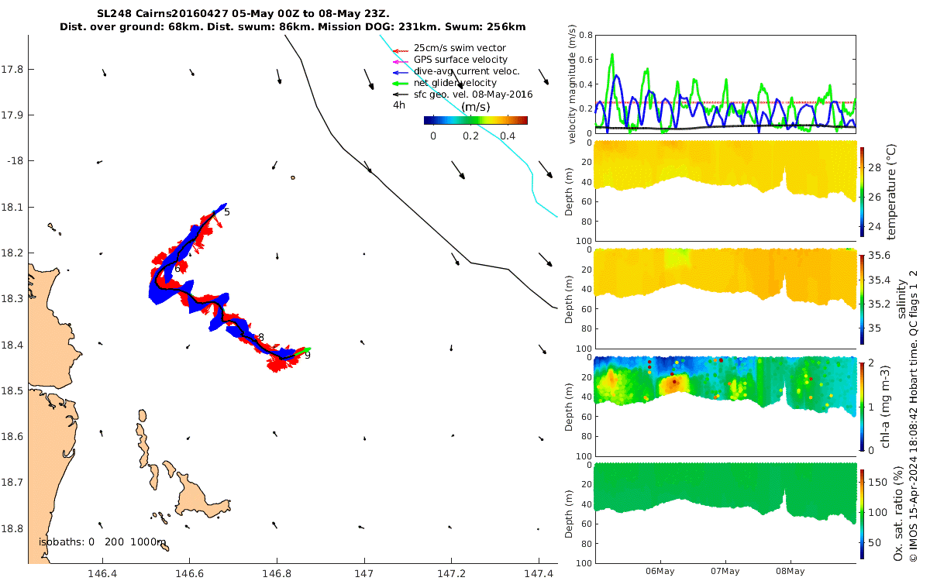930x581 pixels.
Task: Click latitude tick label "17.8"
Action: (x=13, y=70)
